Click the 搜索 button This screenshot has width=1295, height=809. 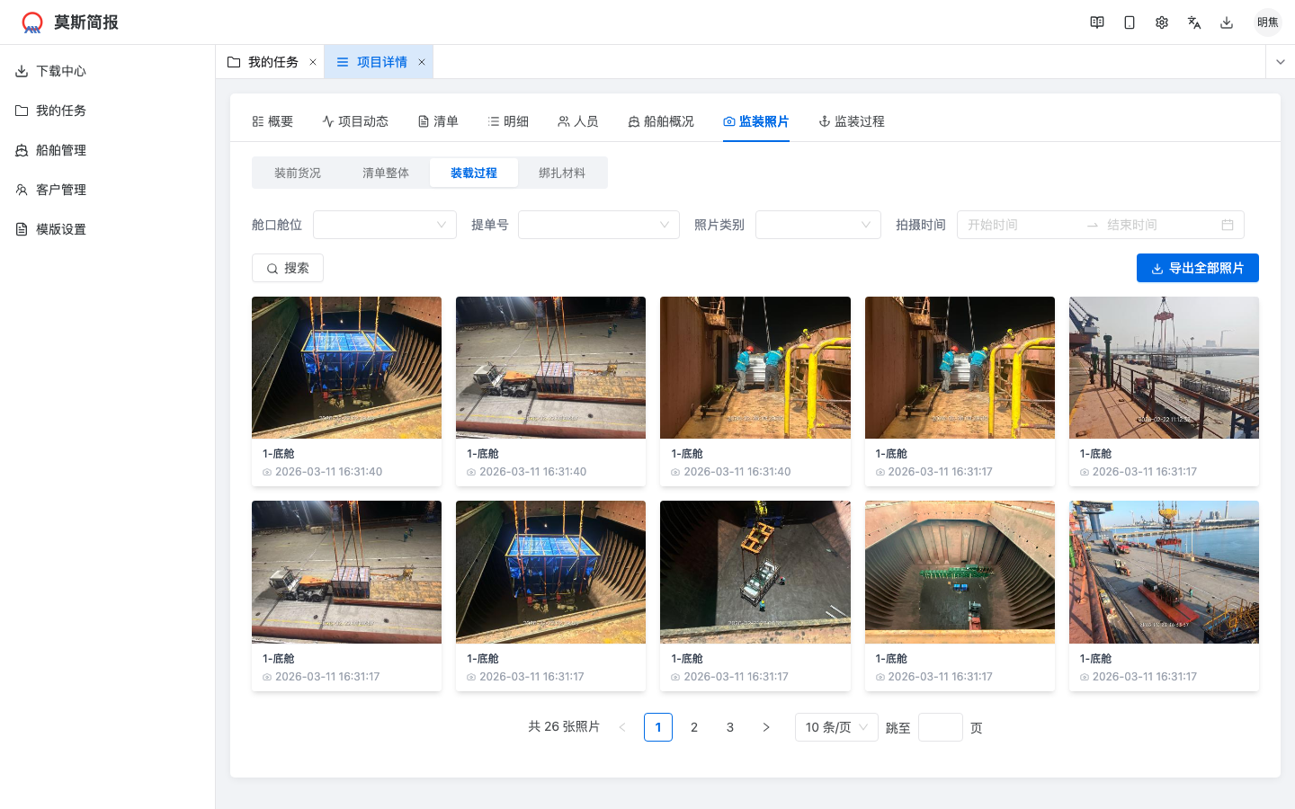[287, 268]
